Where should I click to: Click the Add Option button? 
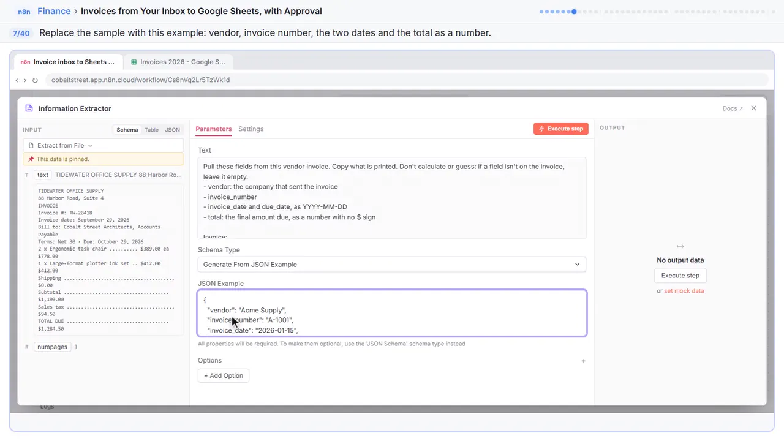tap(224, 375)
